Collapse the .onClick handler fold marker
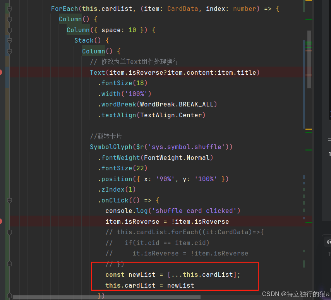The height and width of the screenshot is (300, 331). [x=10, y=201]
